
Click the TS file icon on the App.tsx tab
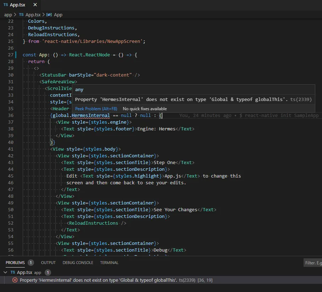click(x=6, y=5)
